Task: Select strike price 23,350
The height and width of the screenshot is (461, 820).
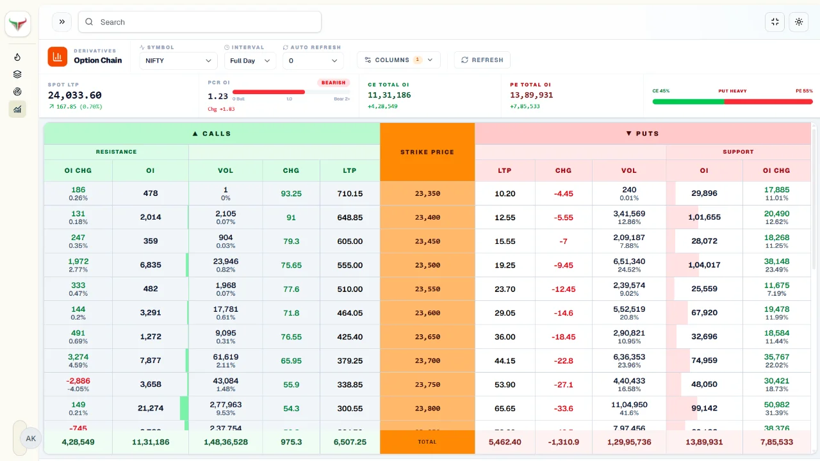Action: pos(427,193)
